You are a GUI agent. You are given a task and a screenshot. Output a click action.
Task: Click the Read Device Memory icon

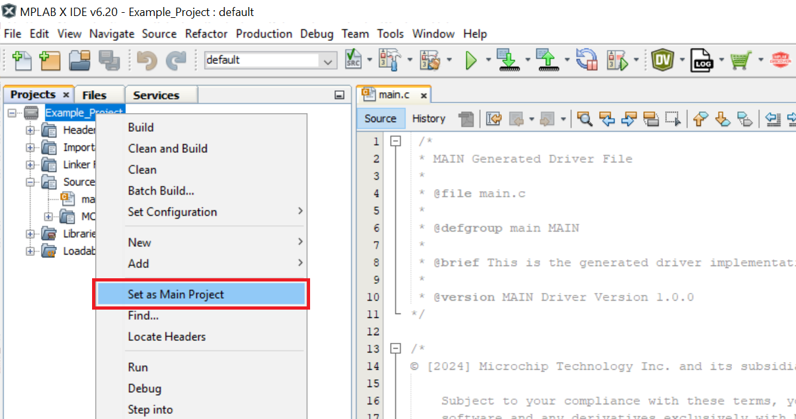click(x=547, y=60)
